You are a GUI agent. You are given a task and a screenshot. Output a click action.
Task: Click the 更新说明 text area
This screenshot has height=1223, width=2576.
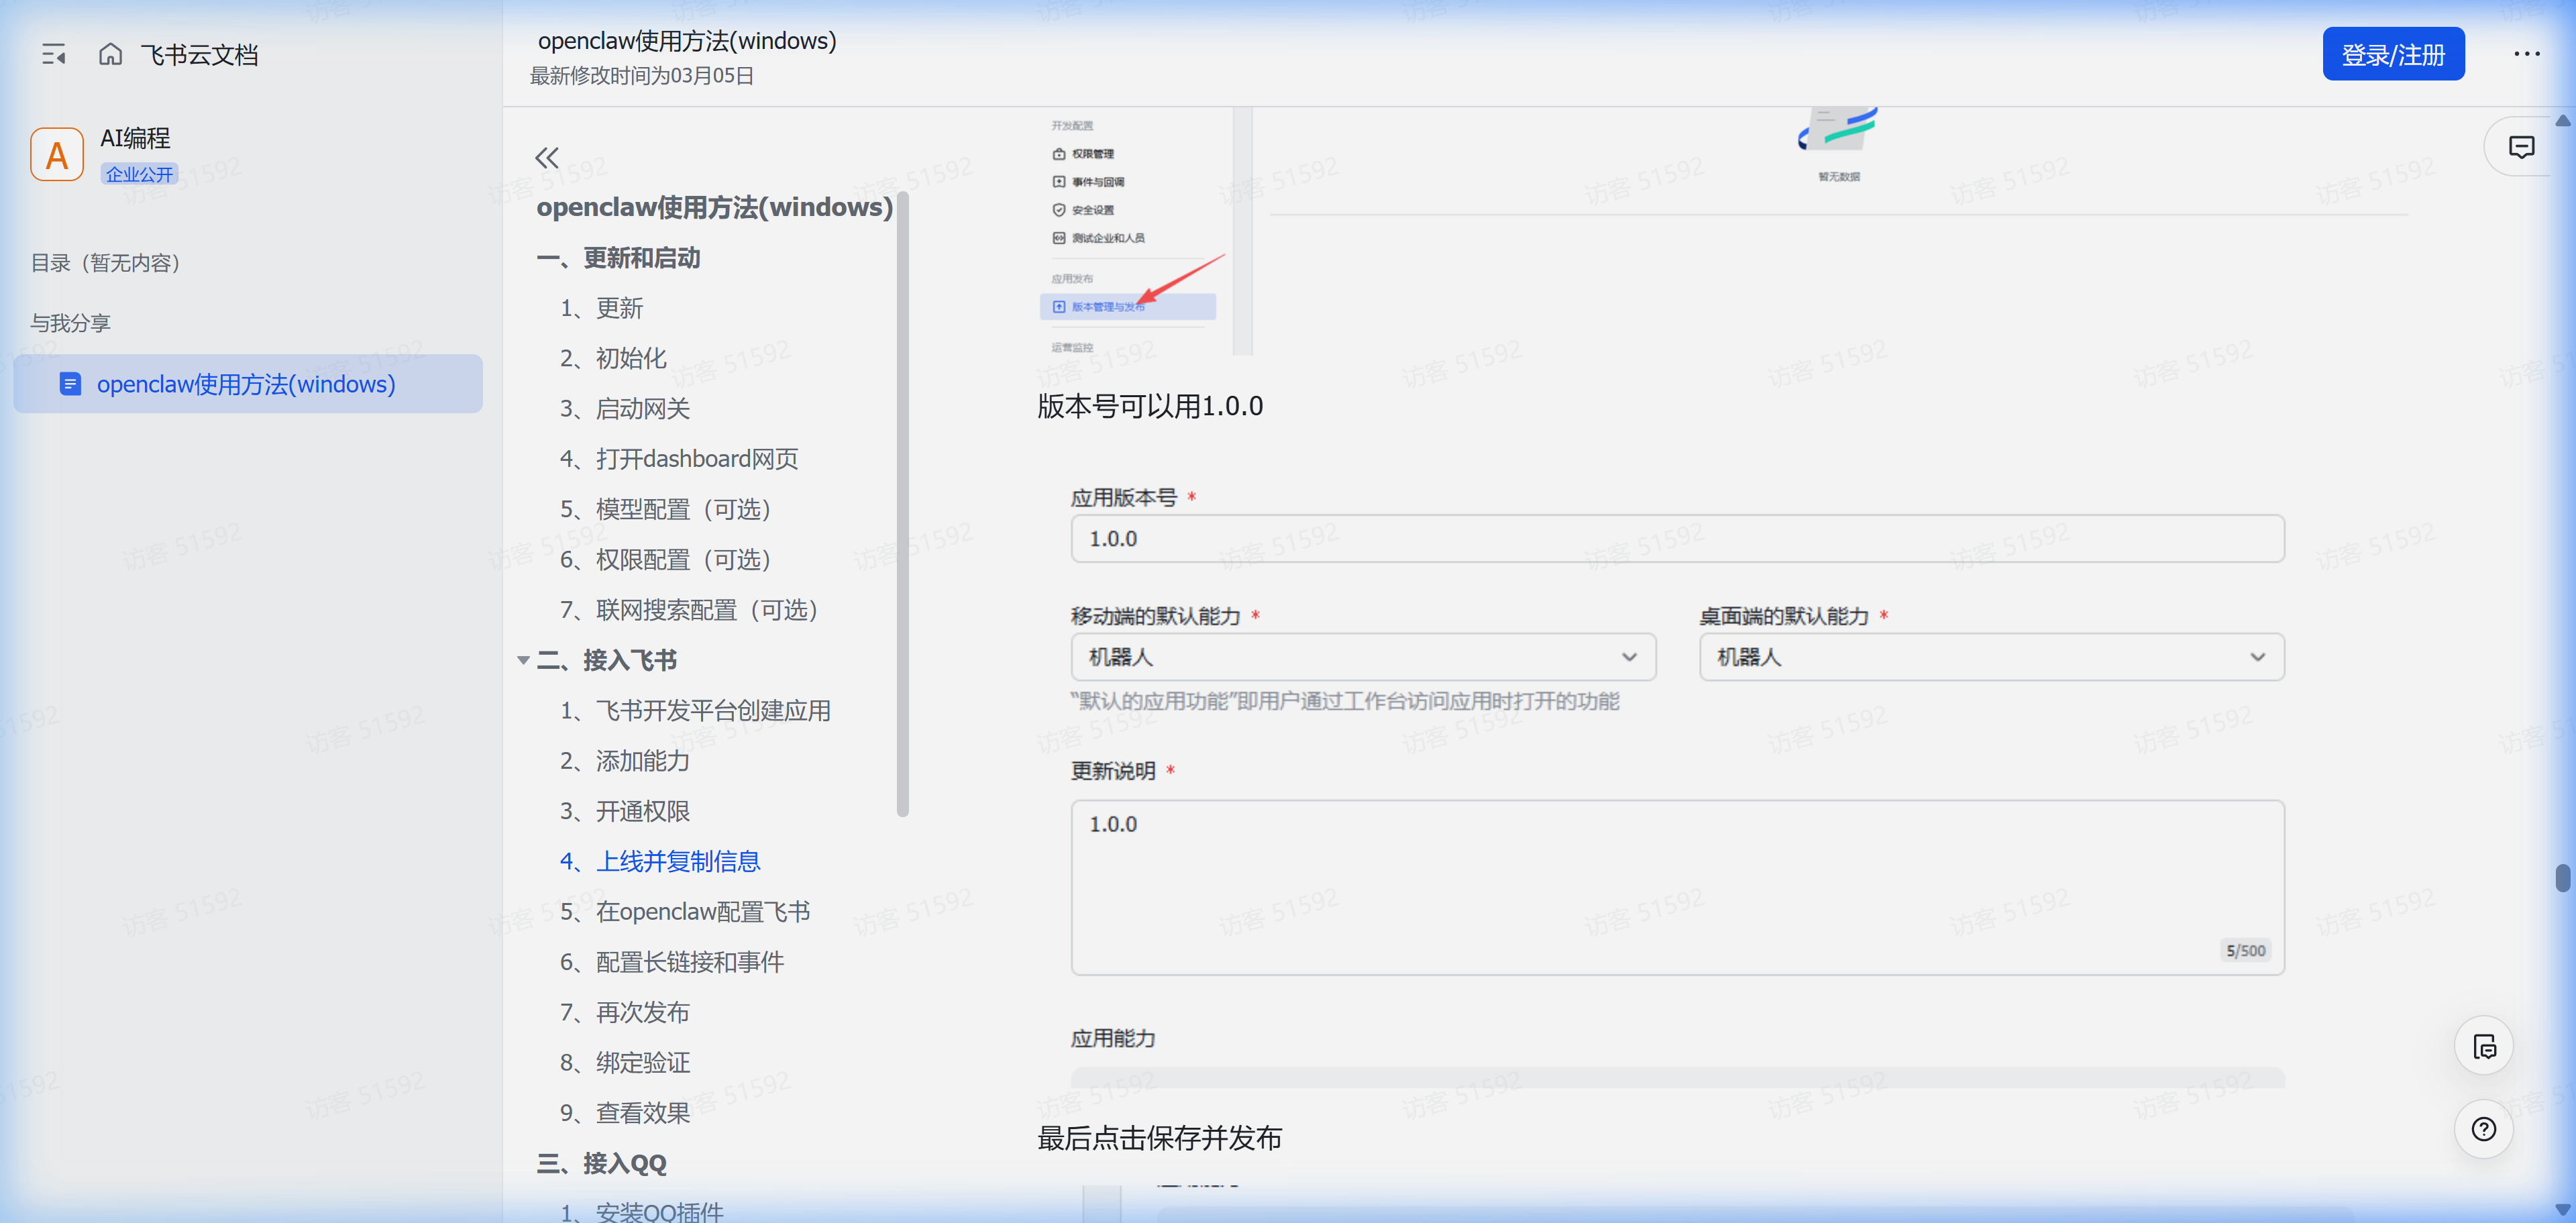tap(1677, 887)
